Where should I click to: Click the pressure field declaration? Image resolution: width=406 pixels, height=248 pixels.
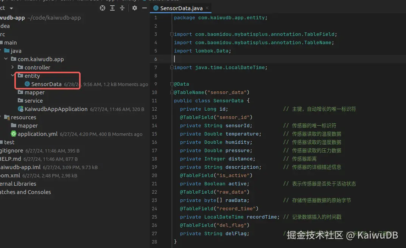[216, 150]
